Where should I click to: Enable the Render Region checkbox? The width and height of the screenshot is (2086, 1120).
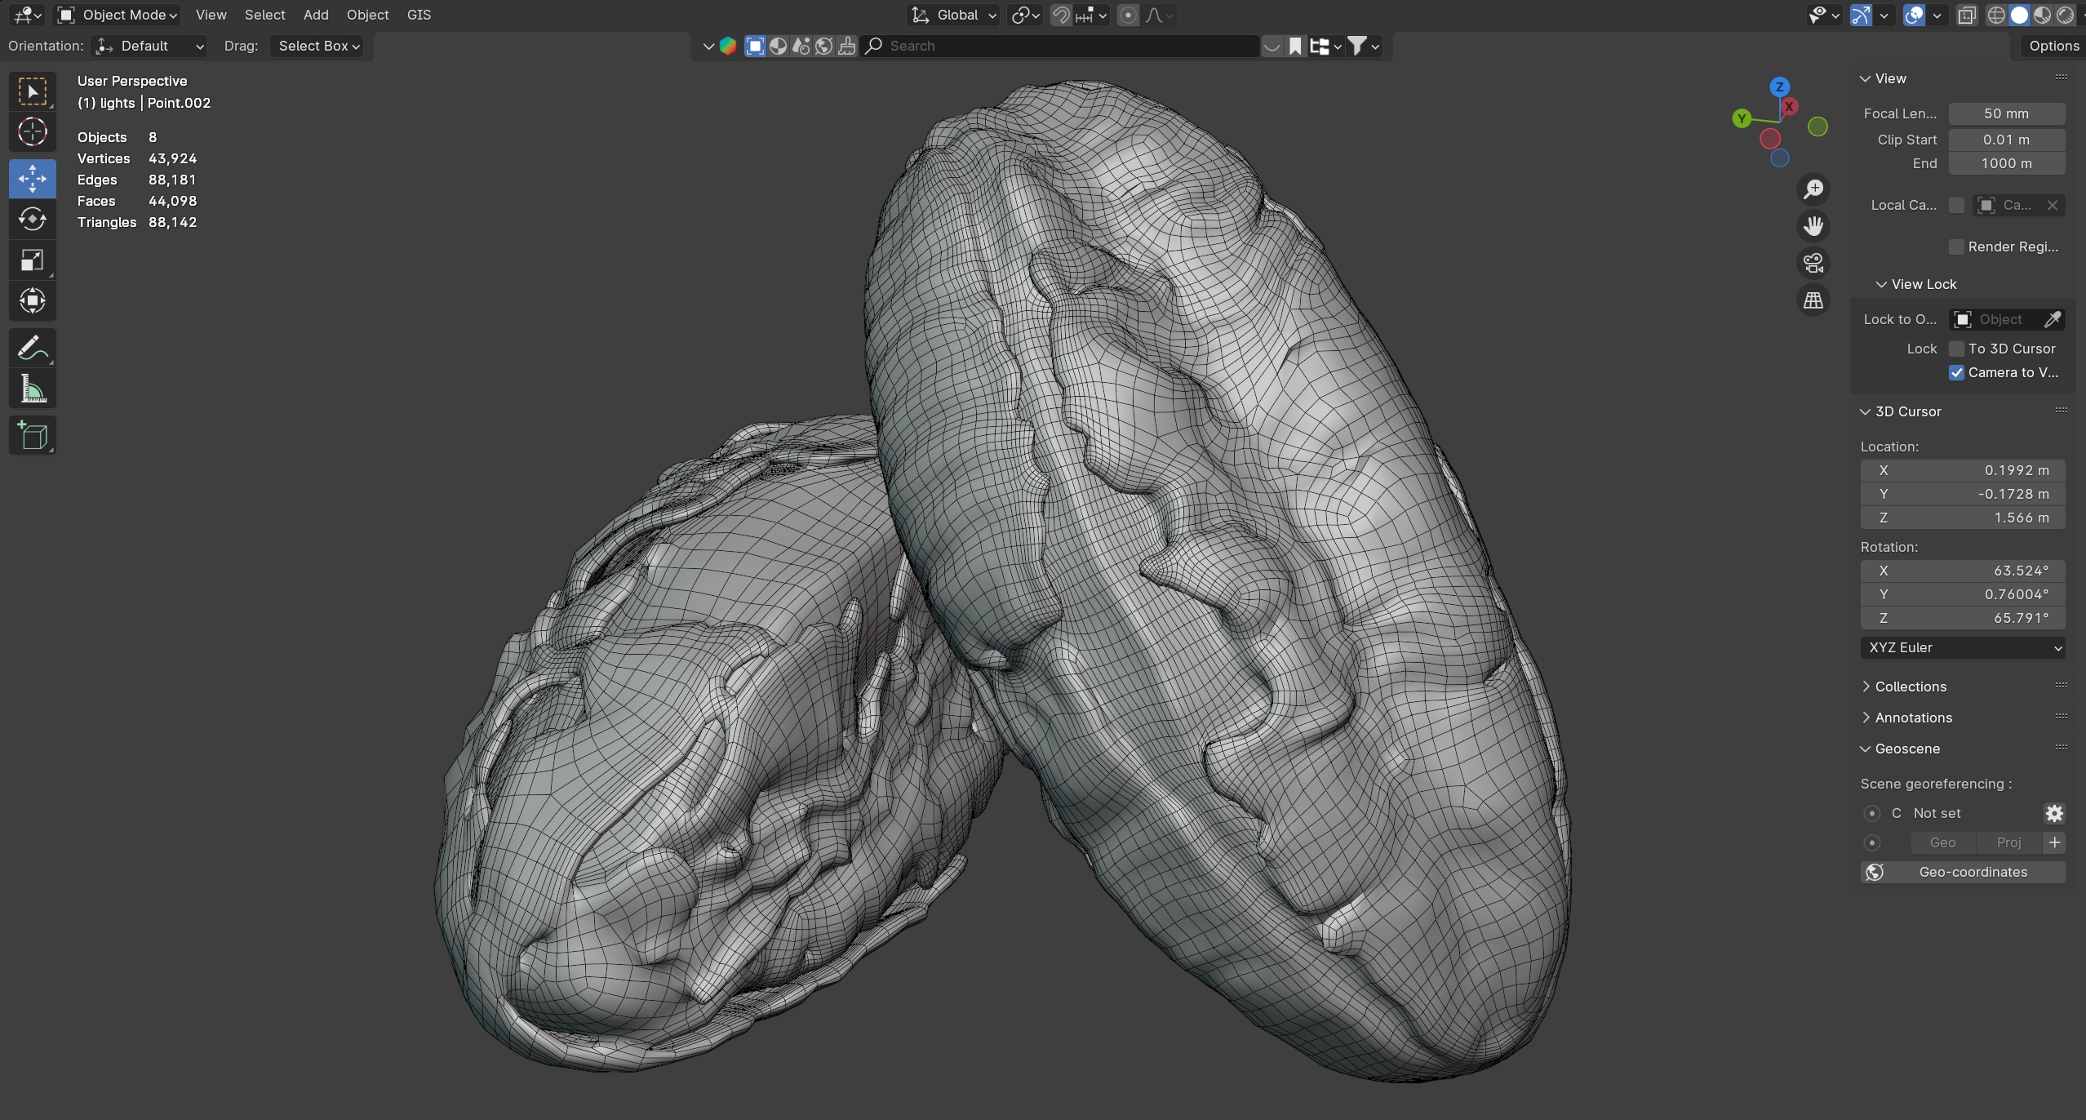point(1956,247)
